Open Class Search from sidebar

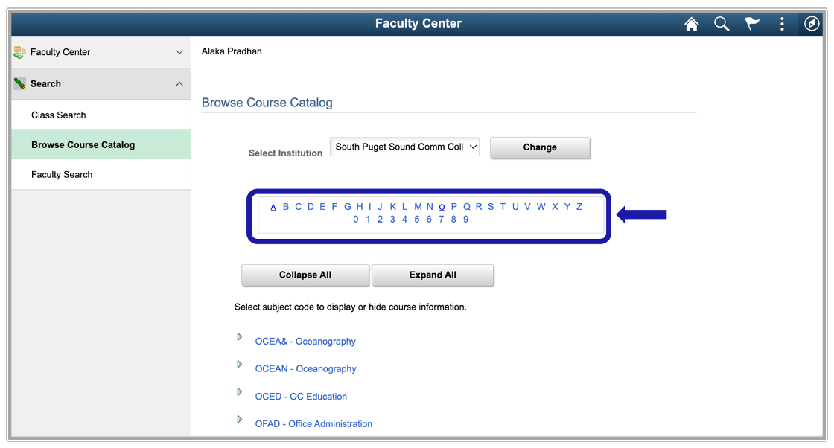(x=59, y=115)
